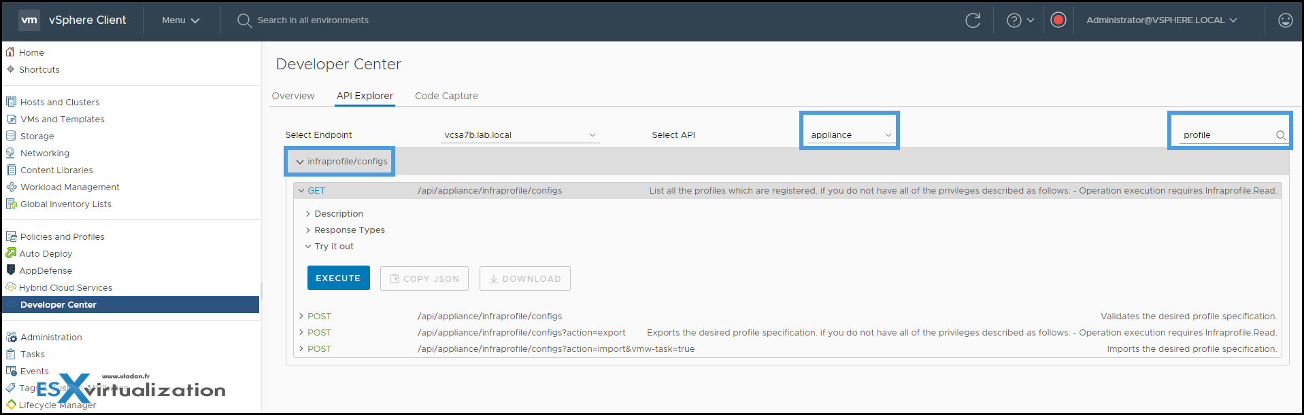The image size is (1304, 415).
Task: Click the Tasks clipboard icon
Action: [x=11, y=354]
